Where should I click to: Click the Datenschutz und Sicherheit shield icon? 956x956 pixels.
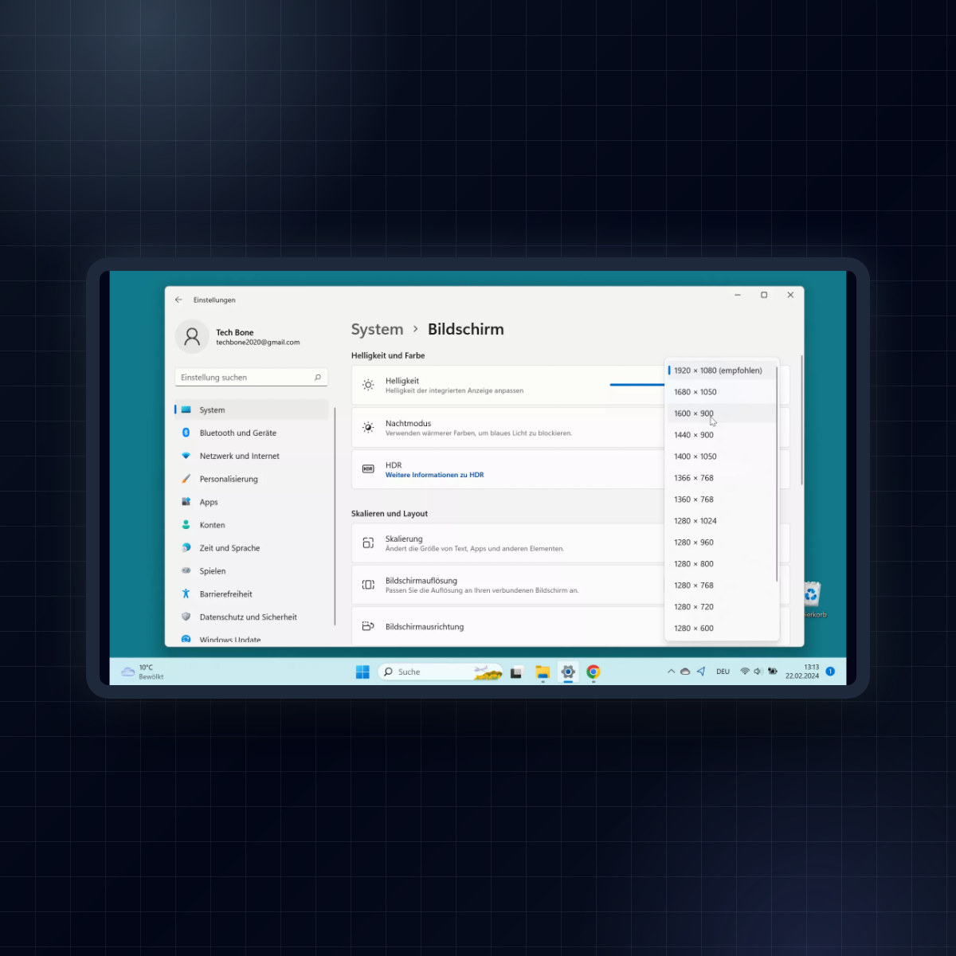[186, 617]
